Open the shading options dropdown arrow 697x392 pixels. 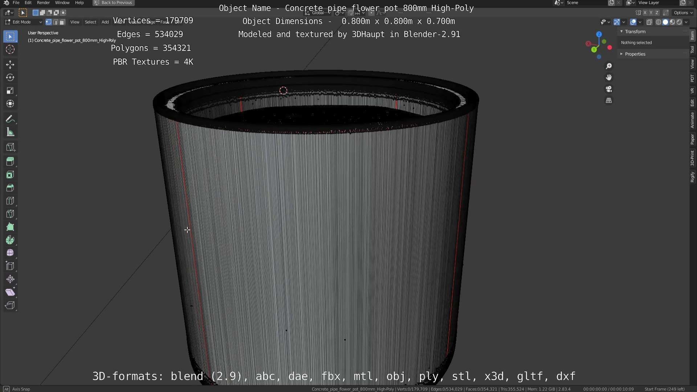click(x=686, y=22)
